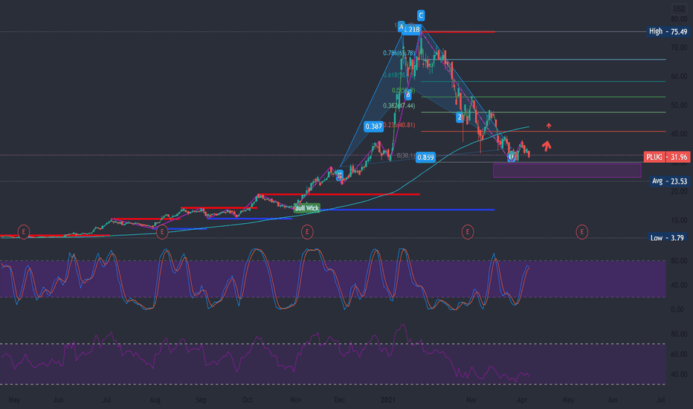Viewport: 693px width, 409px height.
Task: Select the pattern point A label
Action: click(401, 27)
